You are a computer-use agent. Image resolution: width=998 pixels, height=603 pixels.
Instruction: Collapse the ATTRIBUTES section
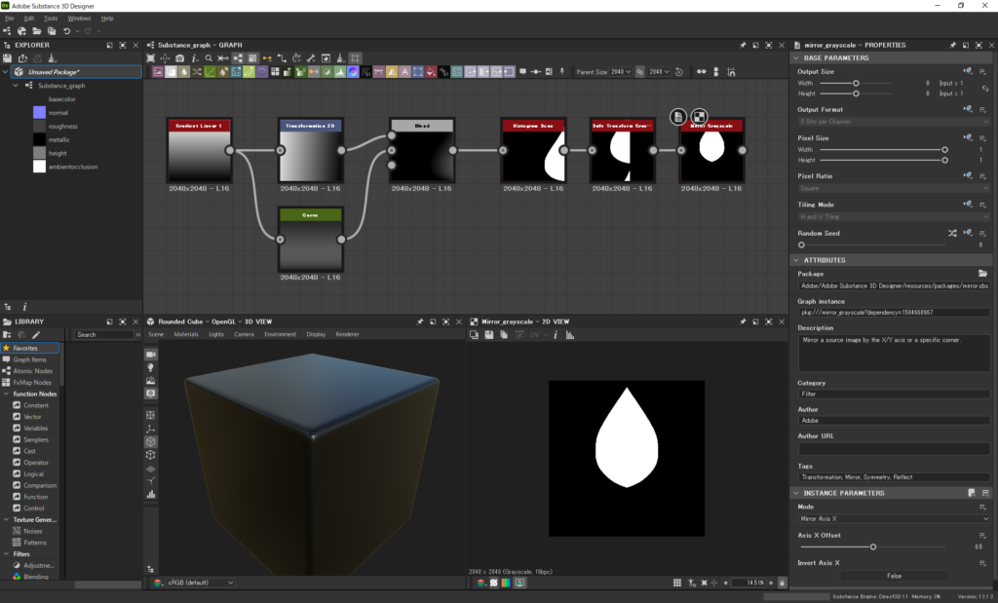tap(795, 260)
